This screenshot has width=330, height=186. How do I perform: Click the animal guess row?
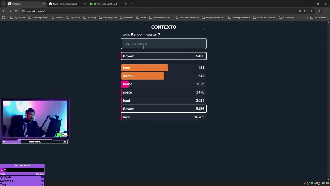[x=164, y=76]
